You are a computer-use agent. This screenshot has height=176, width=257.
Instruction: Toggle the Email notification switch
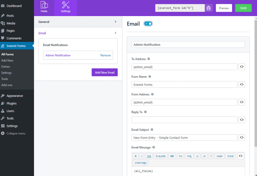(x=148, y=24)
